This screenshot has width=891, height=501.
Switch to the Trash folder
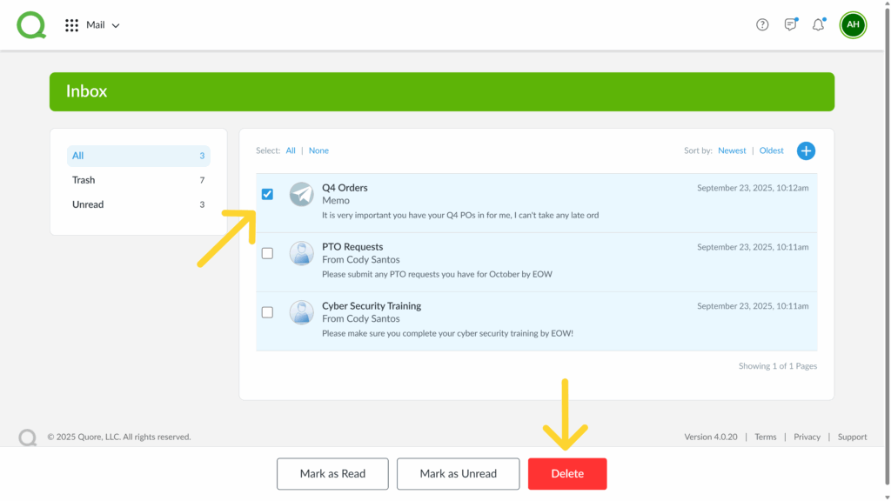[x=84, y=180]
